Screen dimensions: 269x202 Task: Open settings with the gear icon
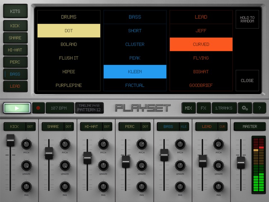click(x=245, y=108)
